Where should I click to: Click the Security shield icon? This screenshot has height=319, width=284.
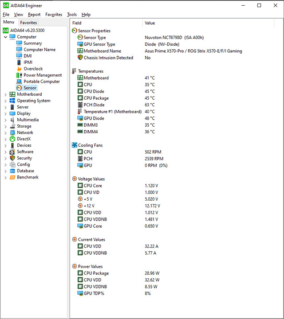tap(12, 158)
